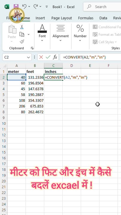Customize Quick Access Toolbar dropdown

click(x=47, y=7)
